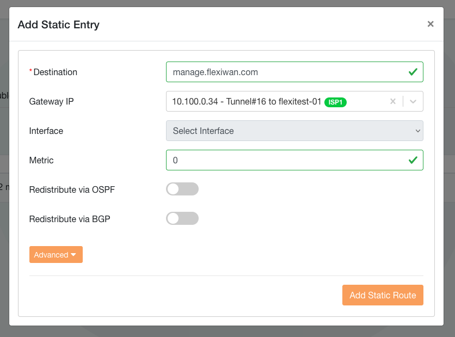Click the green checkmark in Destination field
This screenshot has height=337, width=455.
point(413,72)
